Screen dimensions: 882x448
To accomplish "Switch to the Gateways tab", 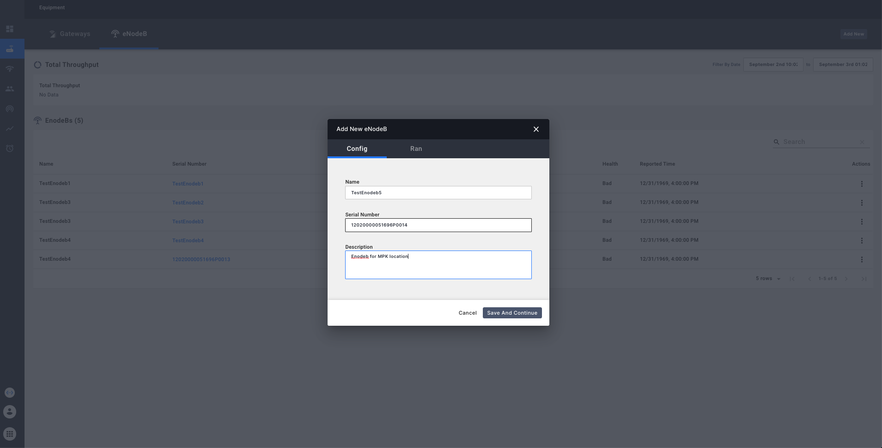I will tap(69, 33).
